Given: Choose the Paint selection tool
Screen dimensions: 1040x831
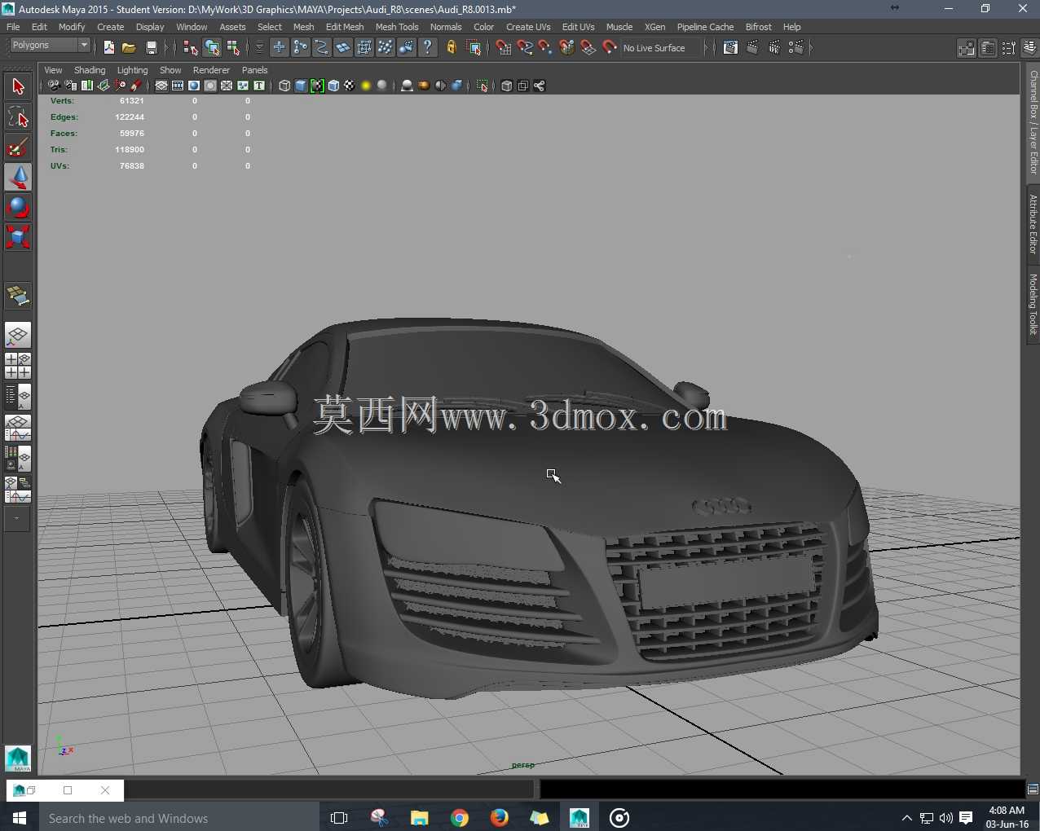Looking at the screenshot, I should pos(18,147).
